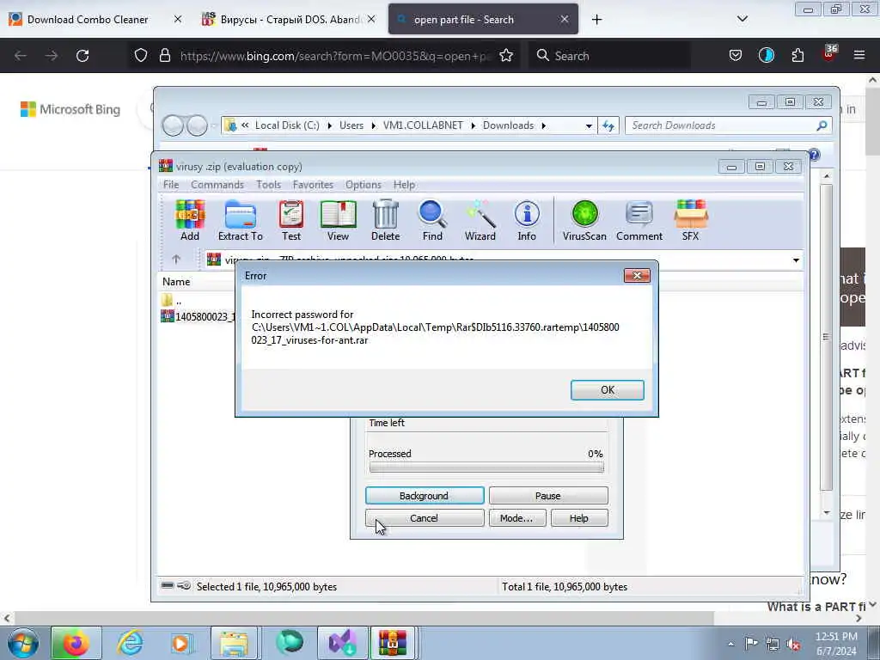Open the View tool in WinRAR
This screenshot has width=880, height=660.
[x=338, y=221]
